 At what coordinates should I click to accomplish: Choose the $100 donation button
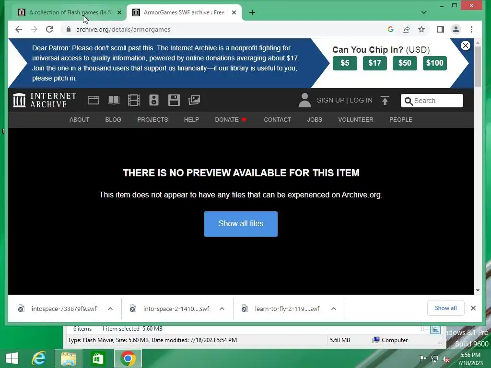click(434, 63)
